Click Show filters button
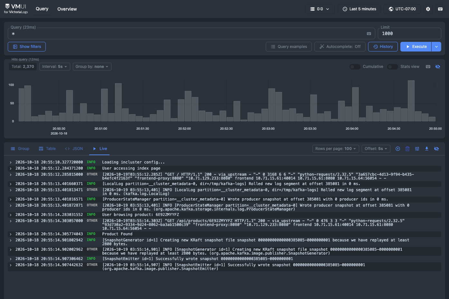449x299 pixels. pos(27,47)
